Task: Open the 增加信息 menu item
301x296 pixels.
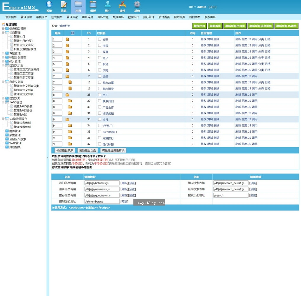Action: click(11, 17)
